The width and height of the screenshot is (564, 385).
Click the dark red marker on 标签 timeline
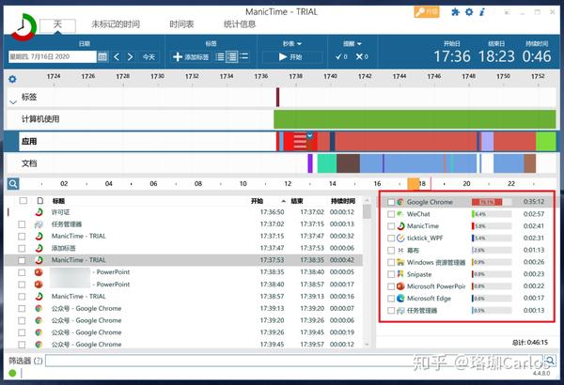[x=277, y=97]
